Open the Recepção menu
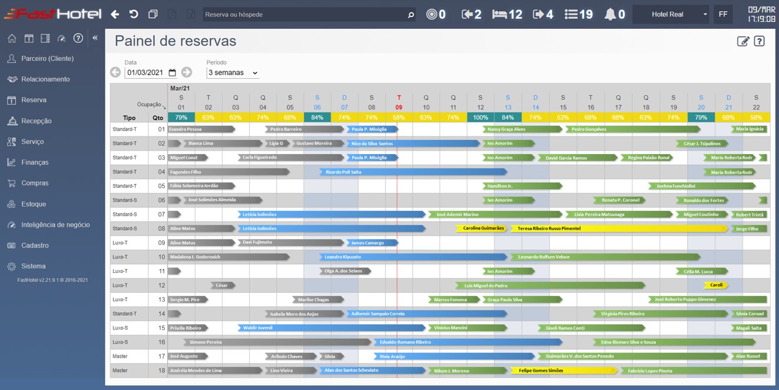Viewport: 779px width, 390px height. click(37, 121)
